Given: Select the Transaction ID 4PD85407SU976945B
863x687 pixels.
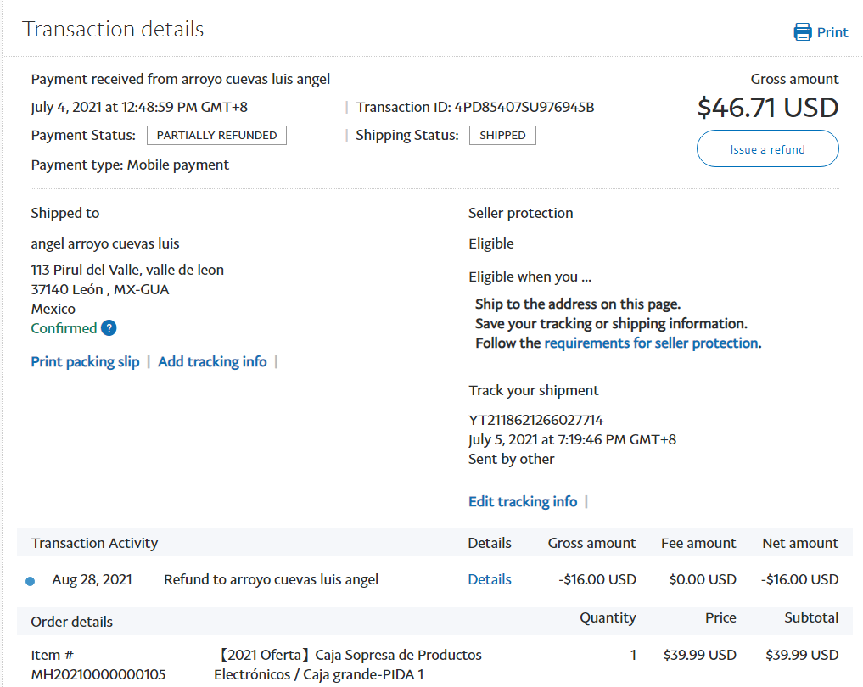Looking at the screenshot, I should pyautogui.click(x=524, y=107).
